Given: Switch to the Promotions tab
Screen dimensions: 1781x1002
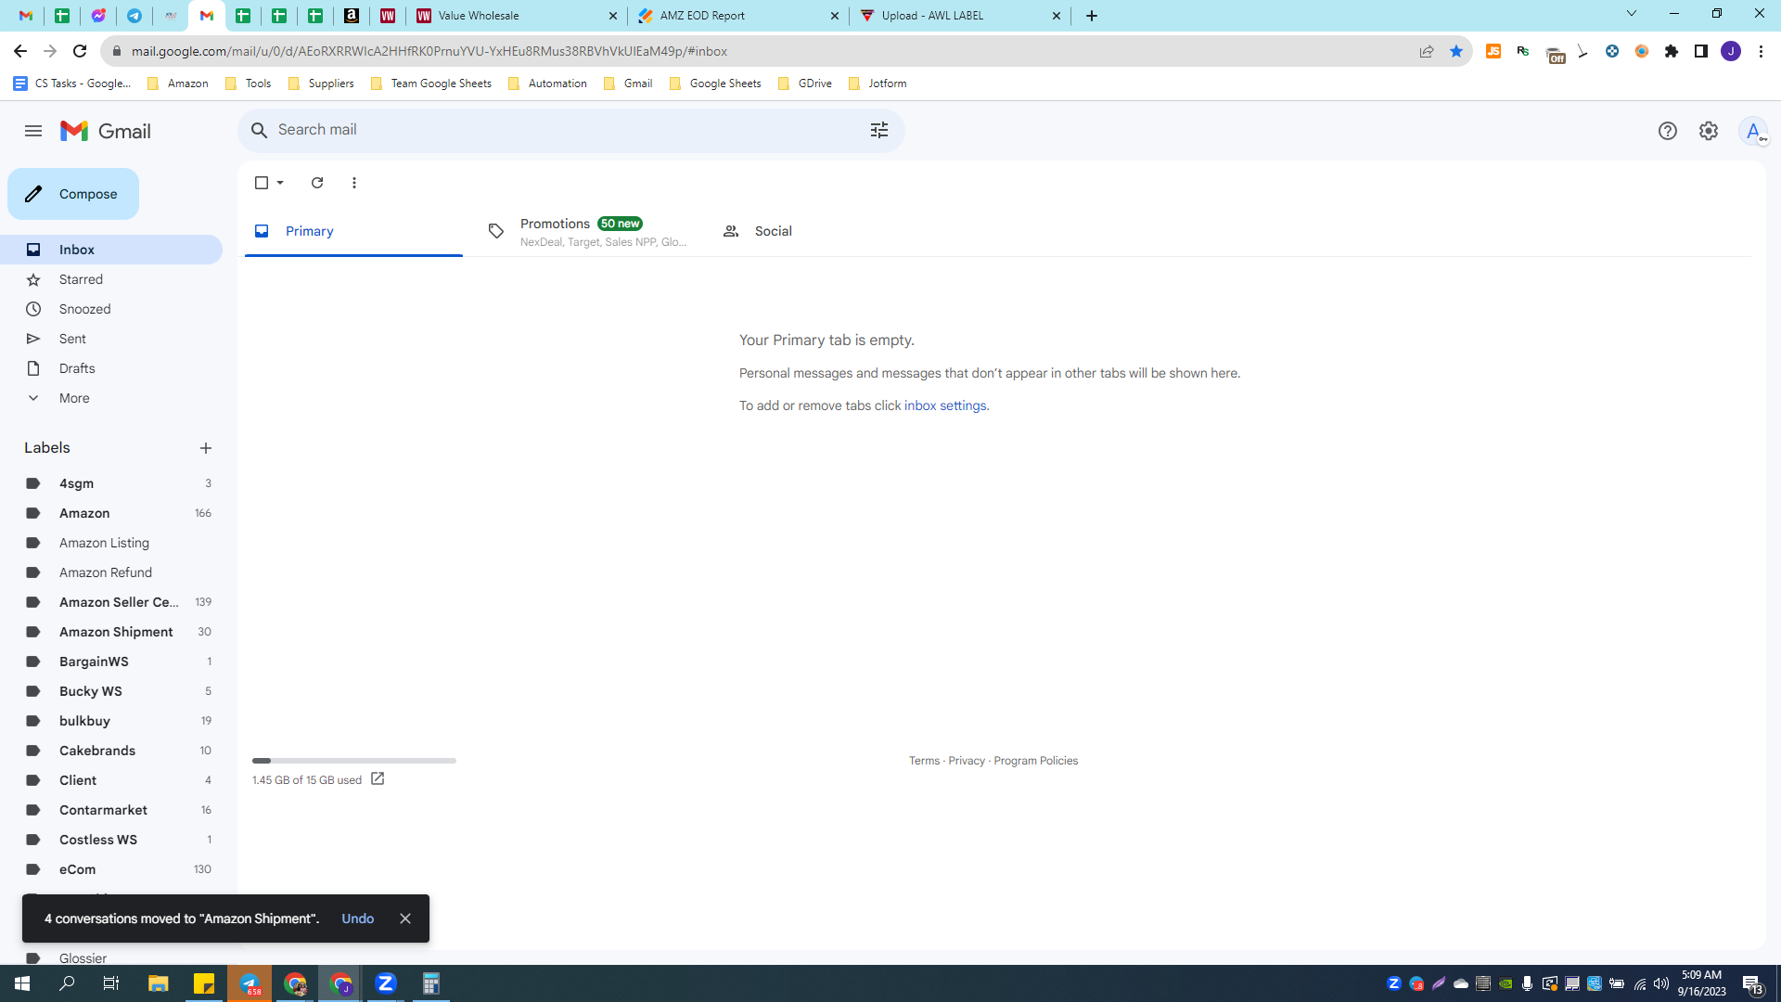Looking at the screenshot, I should (x=588, y=231).
